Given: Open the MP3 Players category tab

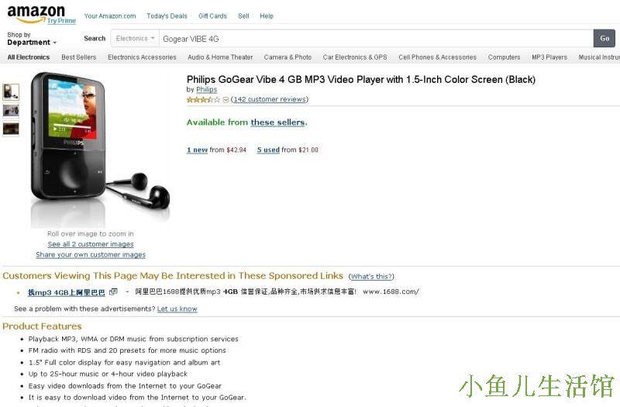Looking at the screenshot, I should [549, 57].
